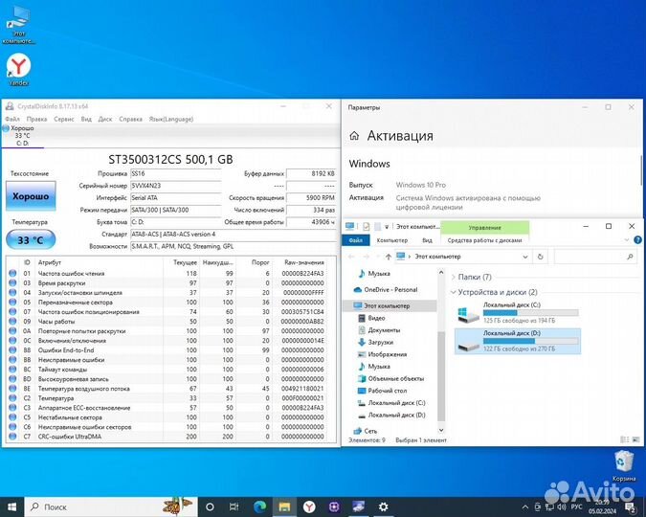This screenshot has height=517, width=646.
Task: Click the taskbar clock and date
Action: tap(602, 507)
